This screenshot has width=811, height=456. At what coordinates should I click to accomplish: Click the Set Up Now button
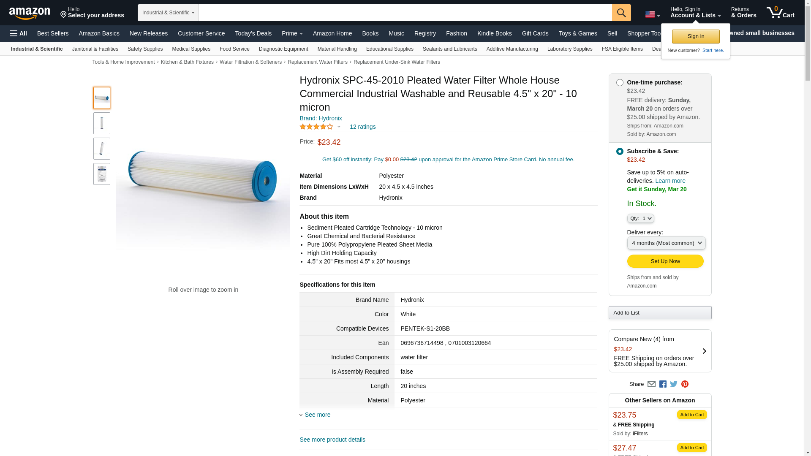[665, 261]
